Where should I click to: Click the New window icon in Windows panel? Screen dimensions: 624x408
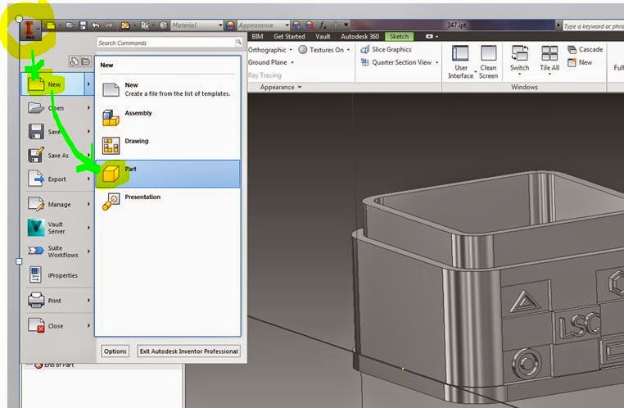(572, 62)
